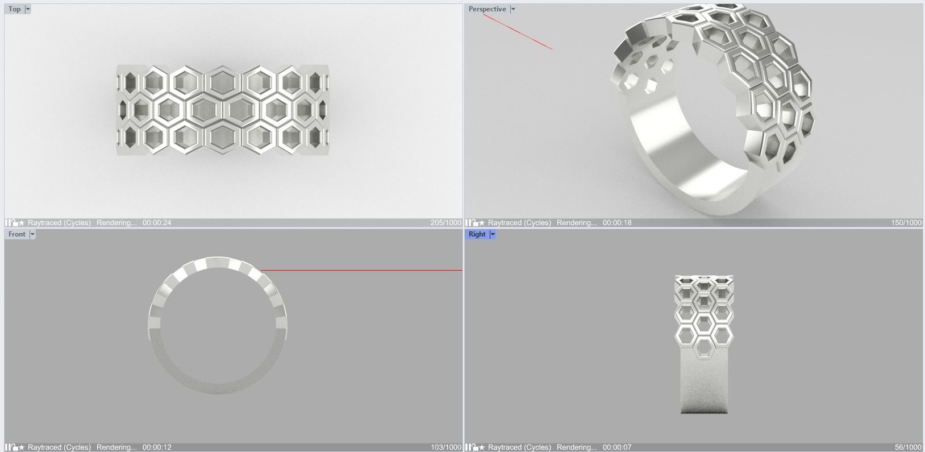Click Rendering... status in Right viewport
This screenshot has height=452, width=925.
point(577,447)
